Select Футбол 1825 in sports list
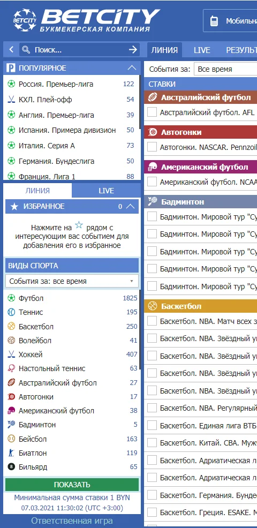This screenshot has height=528, width=257. pos(72,298)
